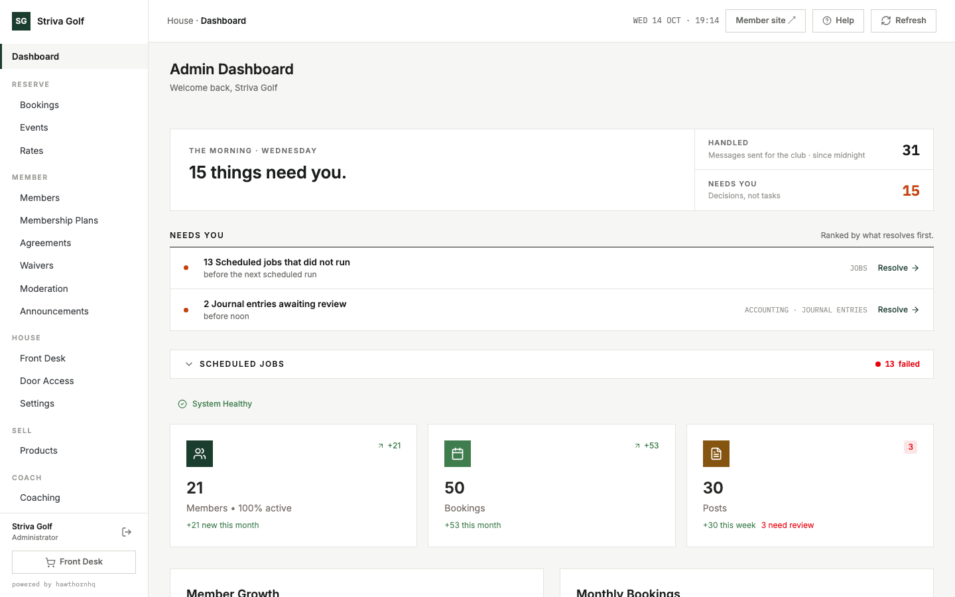Open Settings in the sidebar
Image resolution: width=955 pixels, height=597 pixels.
click(74, 403)
